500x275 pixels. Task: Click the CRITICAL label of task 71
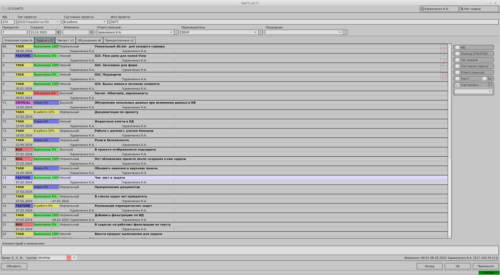point(24,102)
